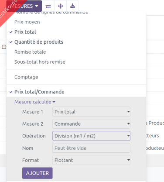Open the Format Flottant dropdown
This screenshot has height=182, width=164.
(91, 160)
